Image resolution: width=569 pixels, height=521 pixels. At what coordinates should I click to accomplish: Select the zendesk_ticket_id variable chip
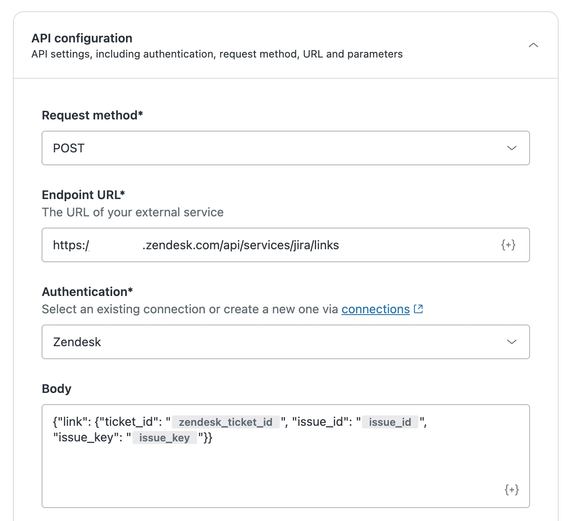[226, 422]
